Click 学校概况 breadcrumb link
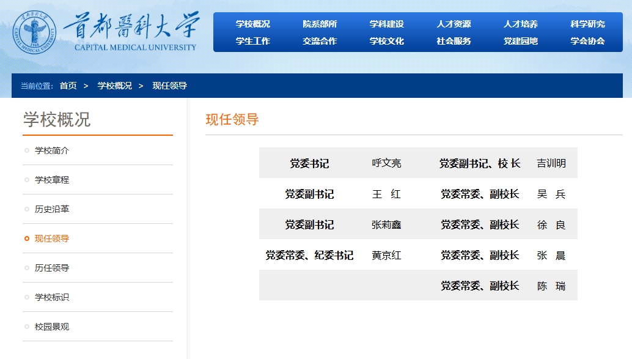 coord(114,86)
